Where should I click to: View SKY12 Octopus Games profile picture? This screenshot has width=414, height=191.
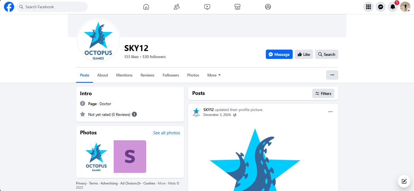pos(98,40)
